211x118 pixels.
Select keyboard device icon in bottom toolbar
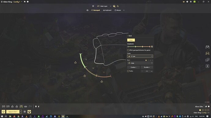coord(26,106)
